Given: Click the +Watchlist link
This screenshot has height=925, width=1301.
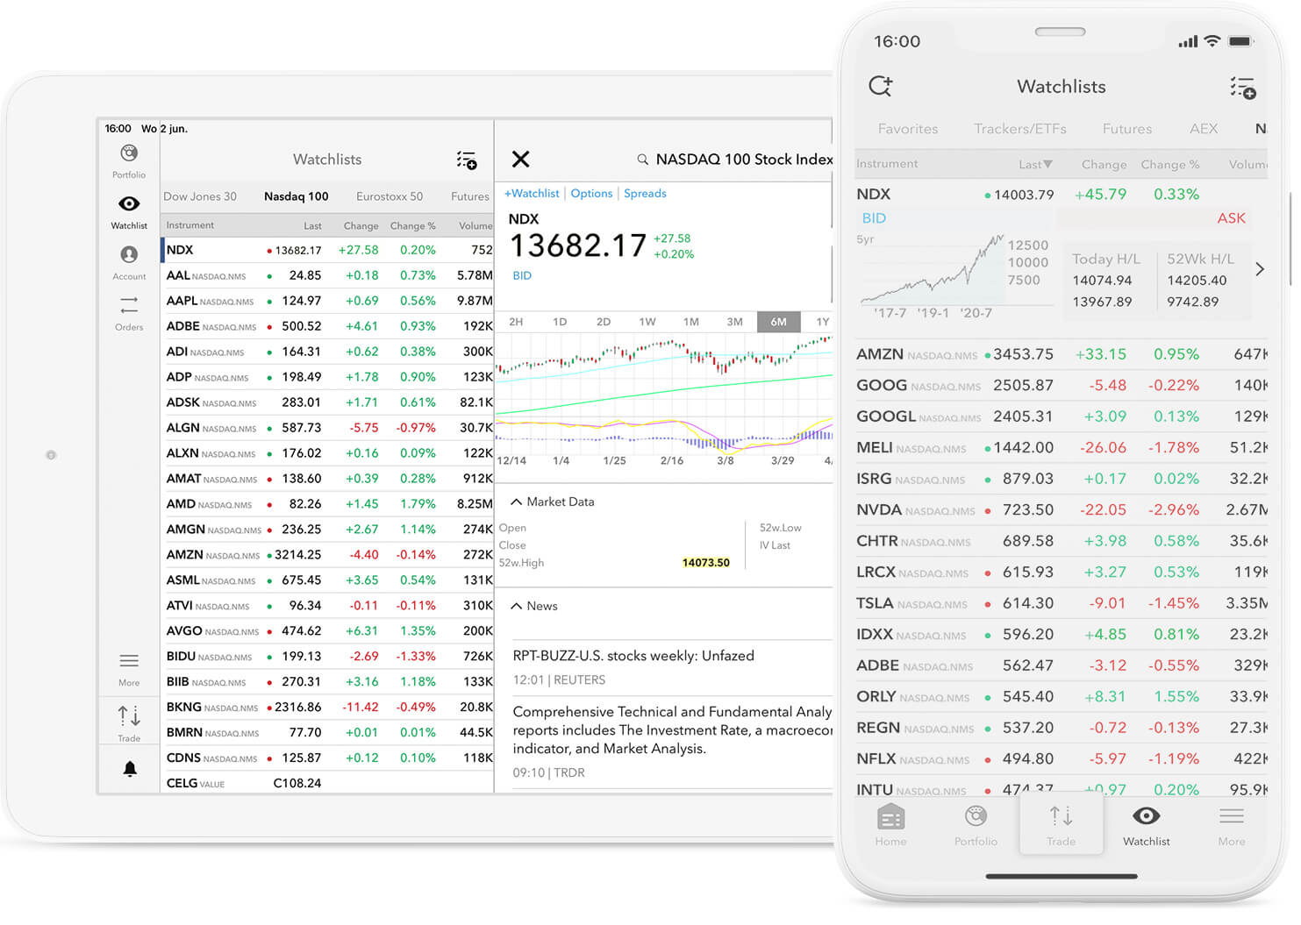Looking at the screenshot, I should [x=532, y=193].
